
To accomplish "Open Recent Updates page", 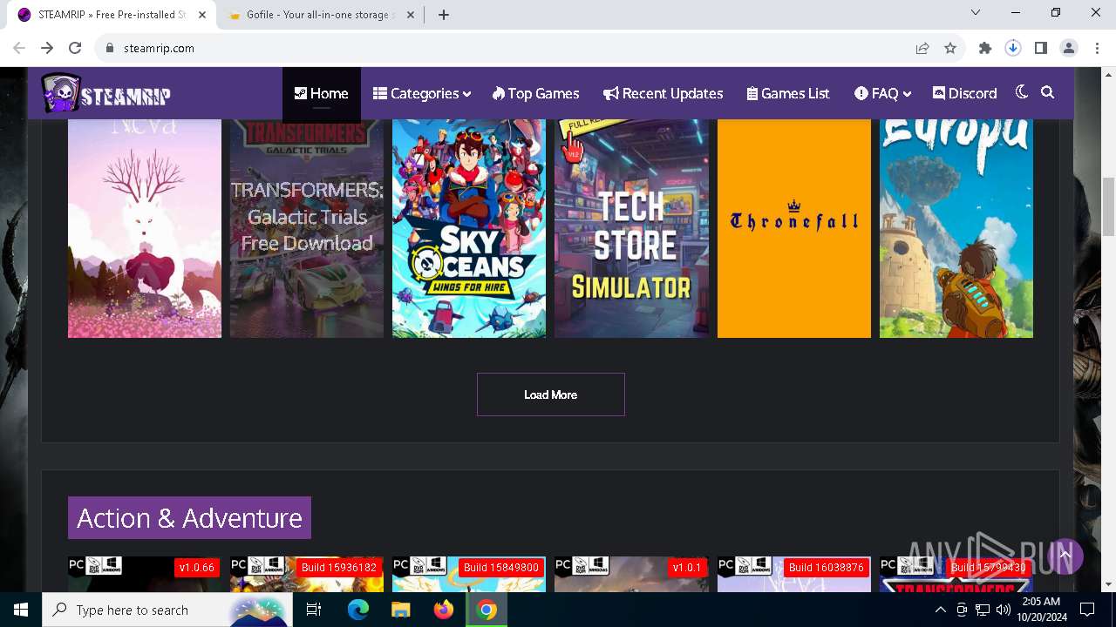I will (x=663, y=93).
